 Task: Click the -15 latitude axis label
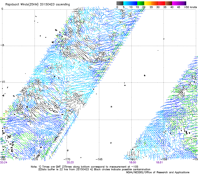(2, 119)
